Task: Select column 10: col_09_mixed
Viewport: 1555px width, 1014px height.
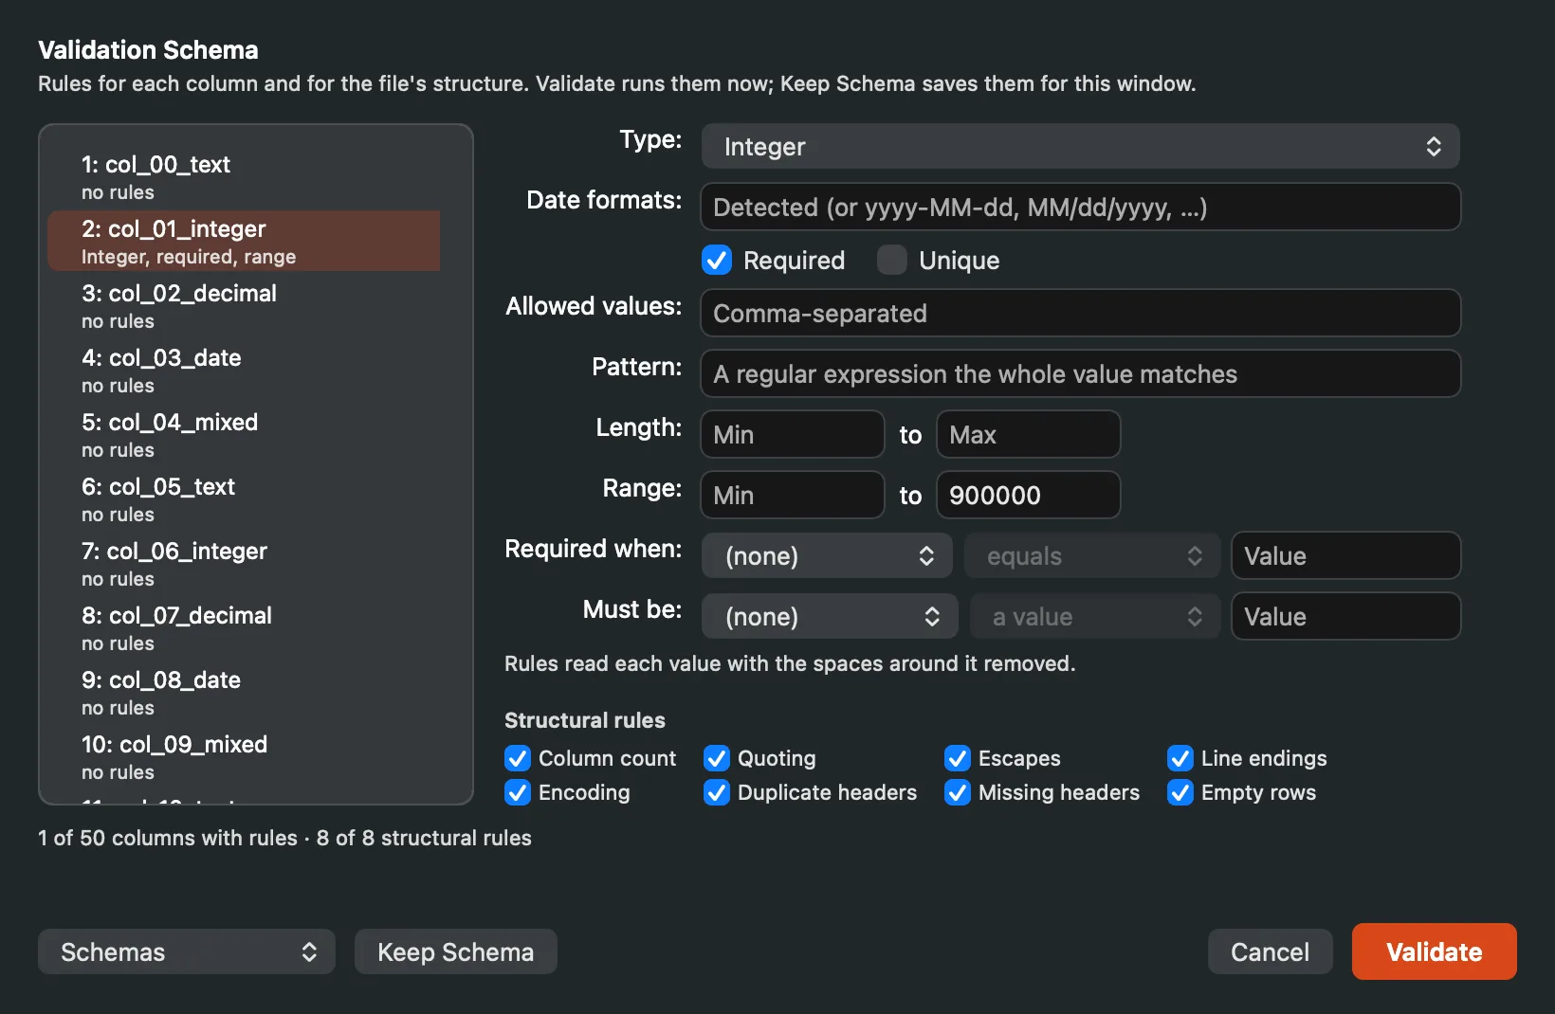Action: click(244, 758)
